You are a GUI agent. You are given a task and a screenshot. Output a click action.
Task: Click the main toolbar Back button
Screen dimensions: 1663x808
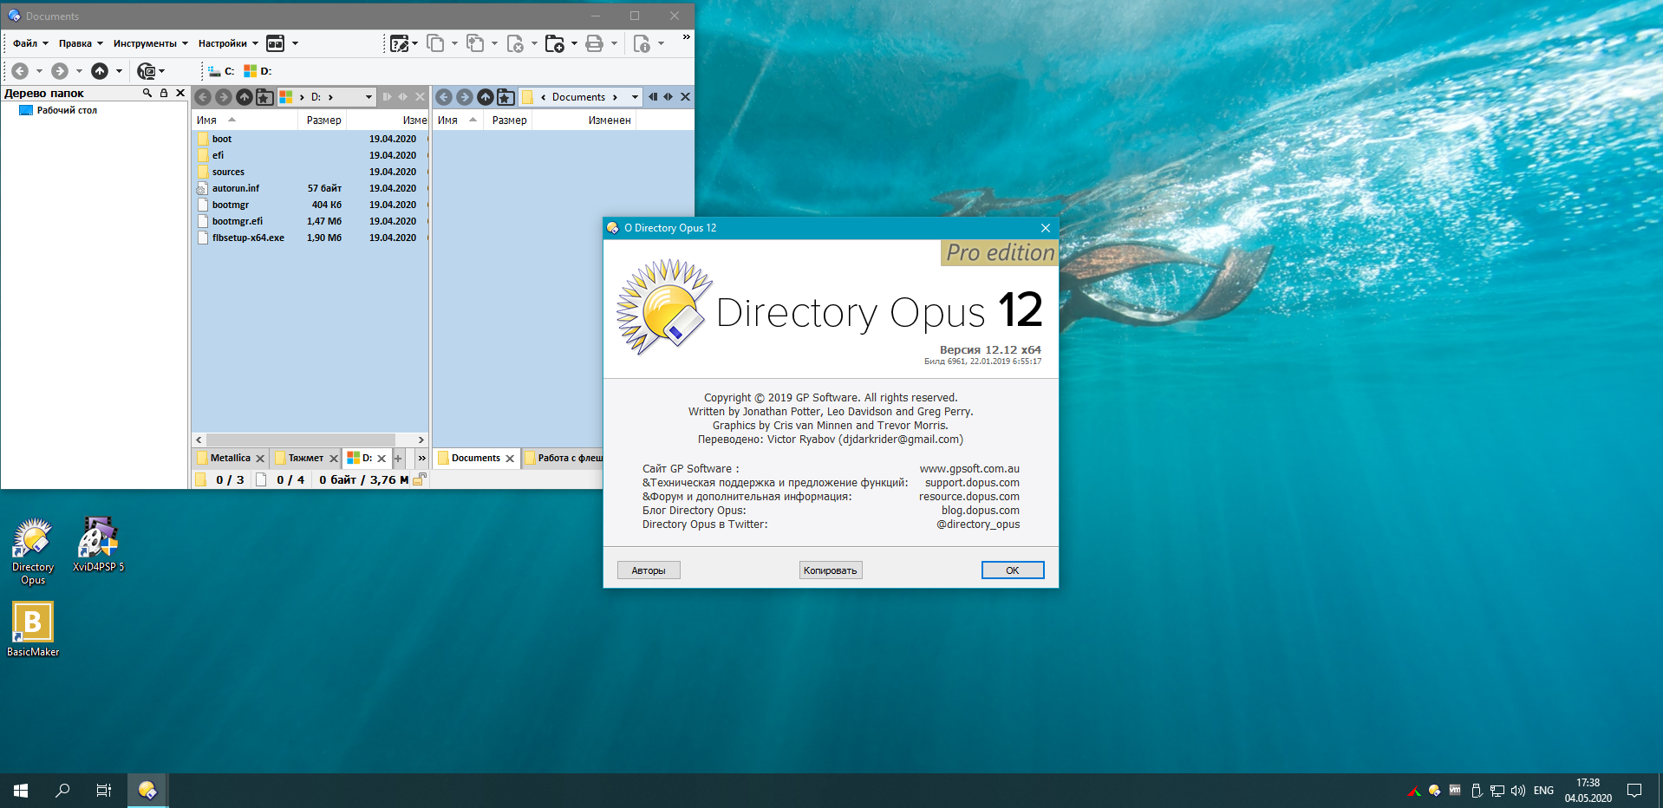(20, 71)
